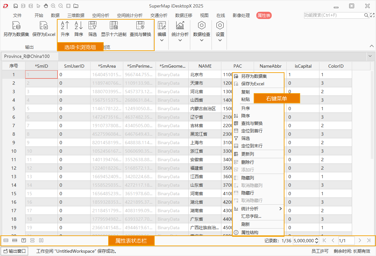
Task: Click 另存为数据集 in the ribbon
Action: 16,29
